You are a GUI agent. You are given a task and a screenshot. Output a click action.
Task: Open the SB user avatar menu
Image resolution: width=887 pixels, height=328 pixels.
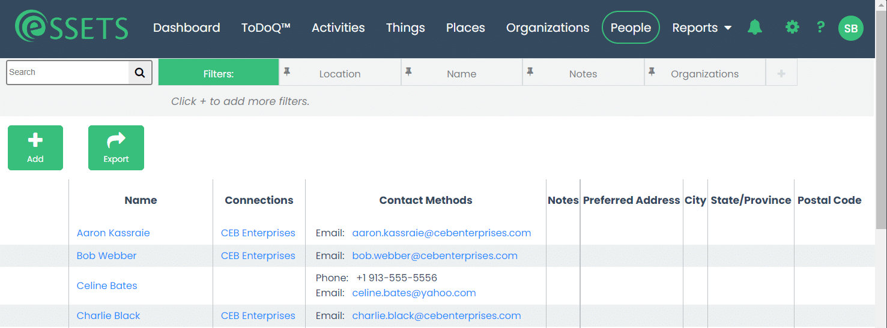tap(850, 28)
